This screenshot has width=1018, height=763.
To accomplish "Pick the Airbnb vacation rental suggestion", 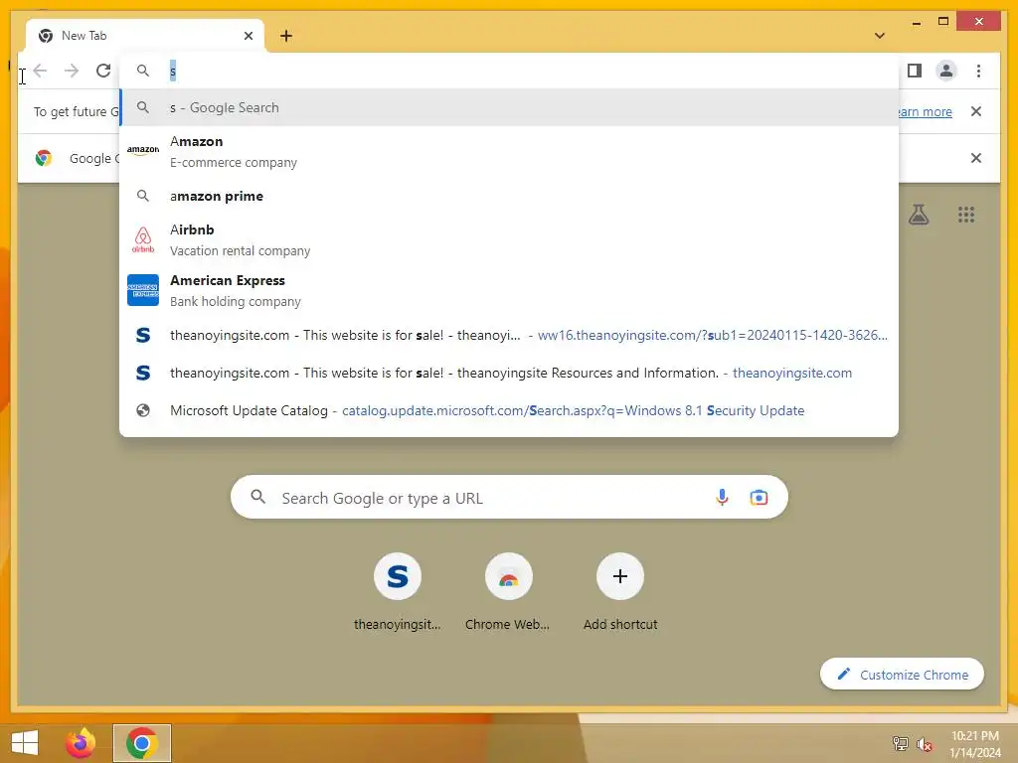I will pyautogui.click(x=509, y=240).
